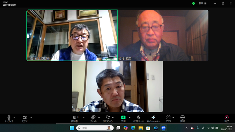Screen dimensions: 235x132
Task: Click the Zoom Workplace logo
Action: (9, 4)
